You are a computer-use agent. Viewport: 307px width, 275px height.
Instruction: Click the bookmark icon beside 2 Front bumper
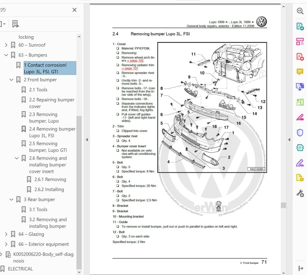tap(18, 80)
